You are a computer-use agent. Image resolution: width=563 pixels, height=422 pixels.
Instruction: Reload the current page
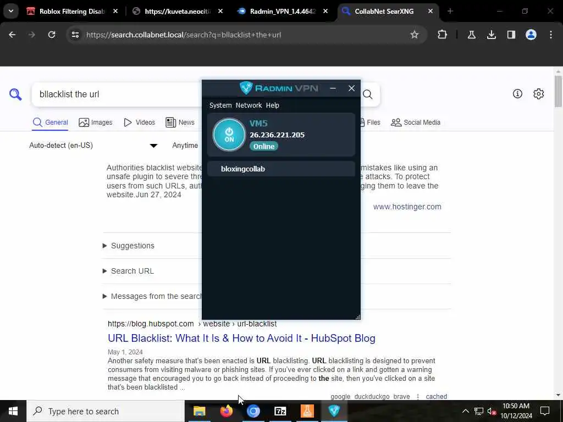point(52,35)
